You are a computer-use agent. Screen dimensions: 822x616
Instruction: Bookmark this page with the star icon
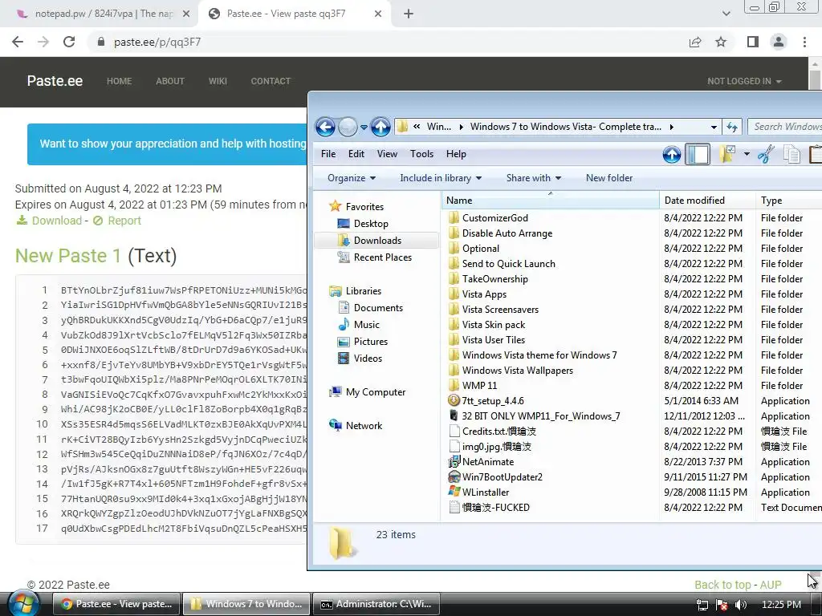point(721,42)
